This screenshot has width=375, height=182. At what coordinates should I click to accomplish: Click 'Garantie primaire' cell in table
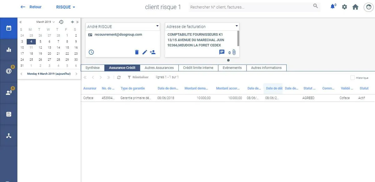point(136,98)
